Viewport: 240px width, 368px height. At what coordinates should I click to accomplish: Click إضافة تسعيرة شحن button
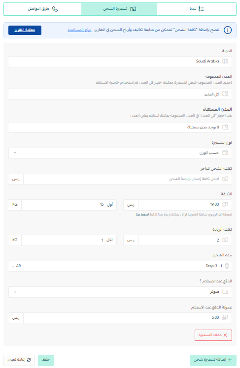[x=213, y=360]
